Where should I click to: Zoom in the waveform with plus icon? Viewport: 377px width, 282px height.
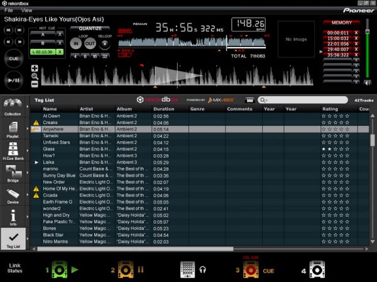(35, 68)
